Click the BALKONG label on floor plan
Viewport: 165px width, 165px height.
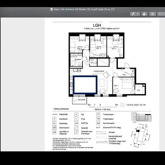[x=82, y=100]
